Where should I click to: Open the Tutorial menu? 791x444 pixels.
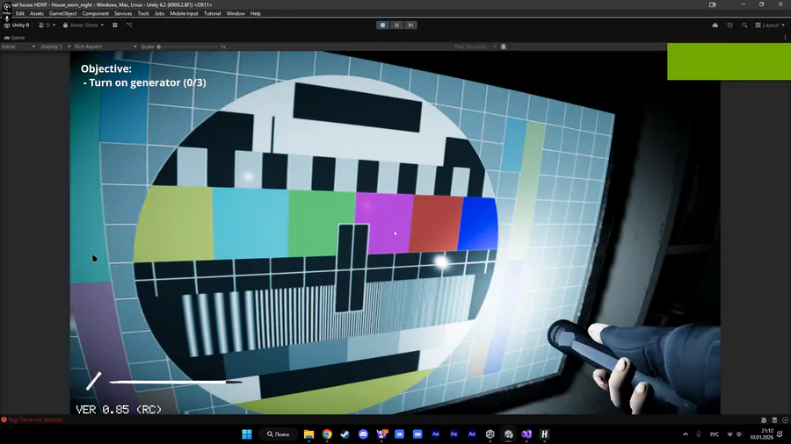coord(213,13)
